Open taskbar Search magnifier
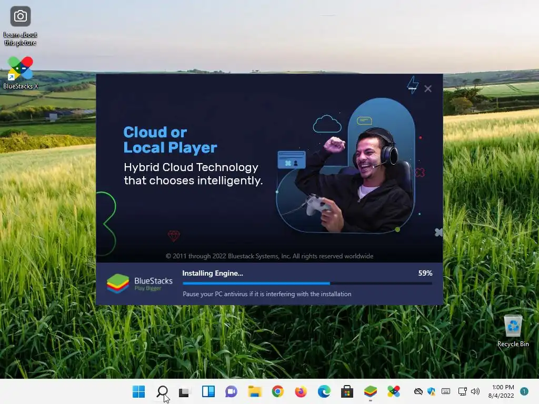Viewport: 539px width, 404px height. (x=162, y=391)
